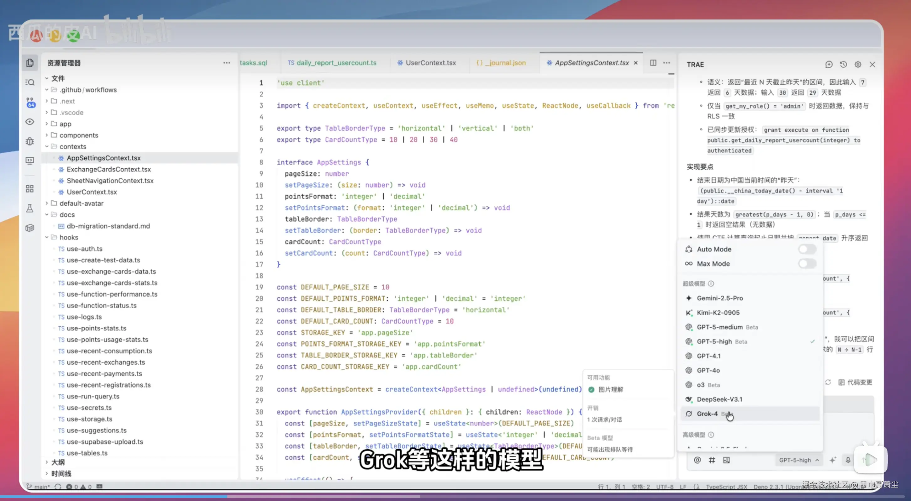This screenshot has height=501, width=911.
Task: Click the UTF-8 encoding in status bar
Action: click(x=665, y=487)
